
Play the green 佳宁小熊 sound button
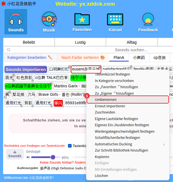click(78, 78)
